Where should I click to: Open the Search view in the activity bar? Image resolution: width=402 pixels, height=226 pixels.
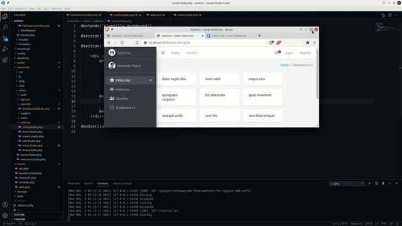(5, 27)
